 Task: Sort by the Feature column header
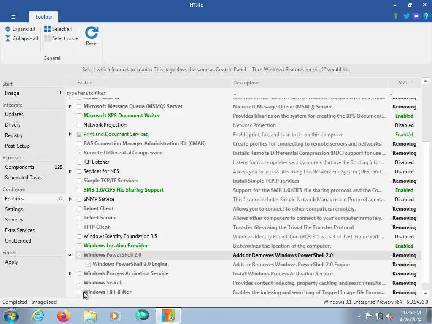click(149, 83)
